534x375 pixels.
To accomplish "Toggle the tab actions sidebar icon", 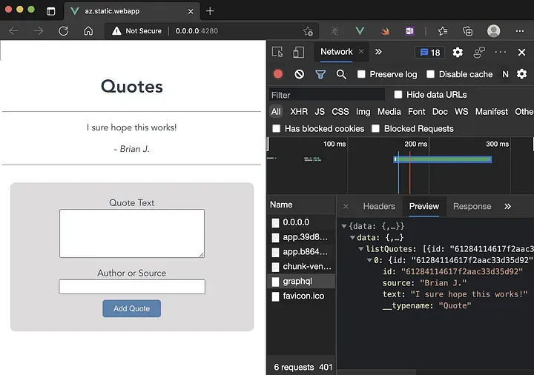I will 50,11.
